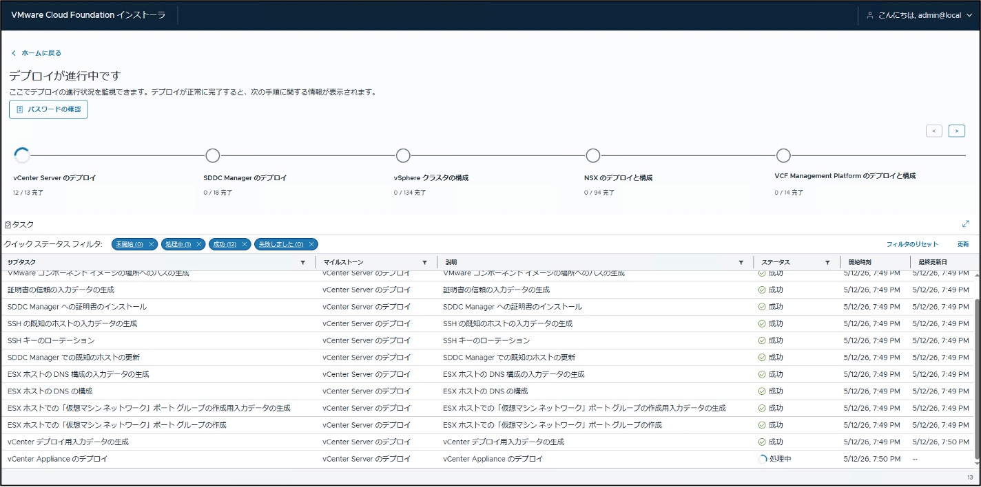This screenshot has width=981, height=487.
Task: Select subtask 証明書の信頼の入力データの生成
Action: click(x=61, y=290)
